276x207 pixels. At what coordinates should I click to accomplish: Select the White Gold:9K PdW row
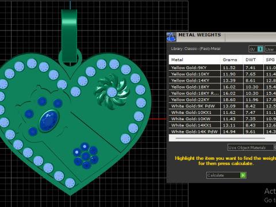[x=223, y=106]
